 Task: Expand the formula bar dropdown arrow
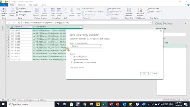click(151, 23)
